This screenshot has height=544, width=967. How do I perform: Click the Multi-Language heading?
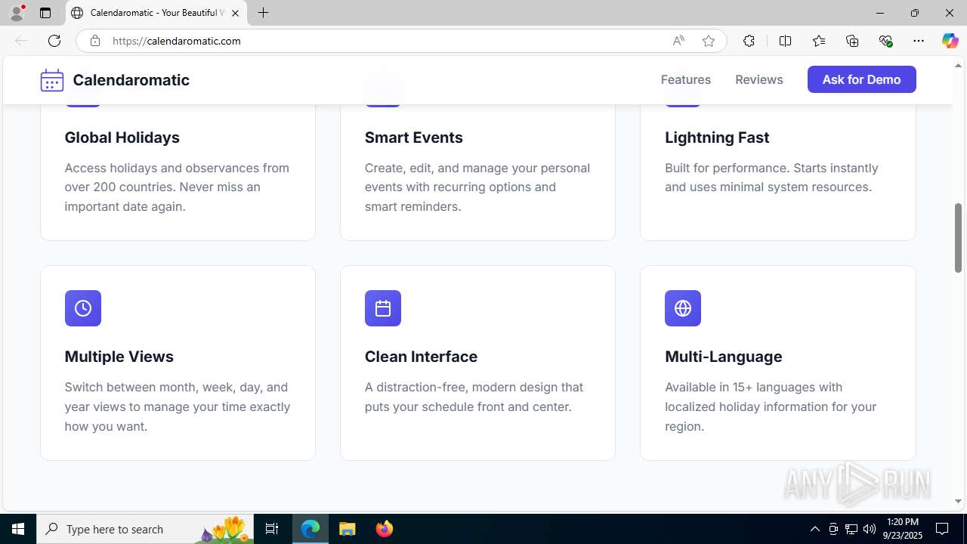point(724,357)
